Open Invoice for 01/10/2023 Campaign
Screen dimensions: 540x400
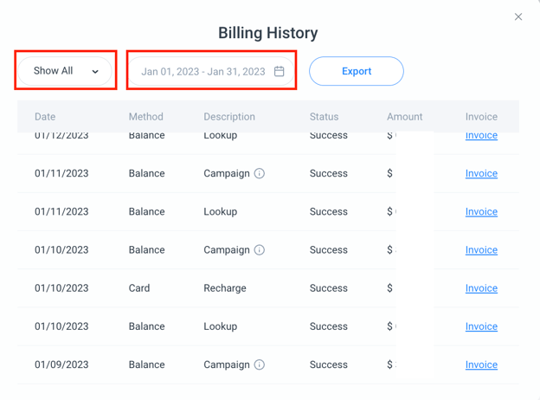coord(481,249)
